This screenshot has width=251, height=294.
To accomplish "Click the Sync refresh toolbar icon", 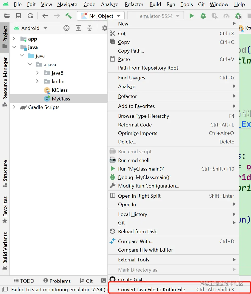I will 30,16.
